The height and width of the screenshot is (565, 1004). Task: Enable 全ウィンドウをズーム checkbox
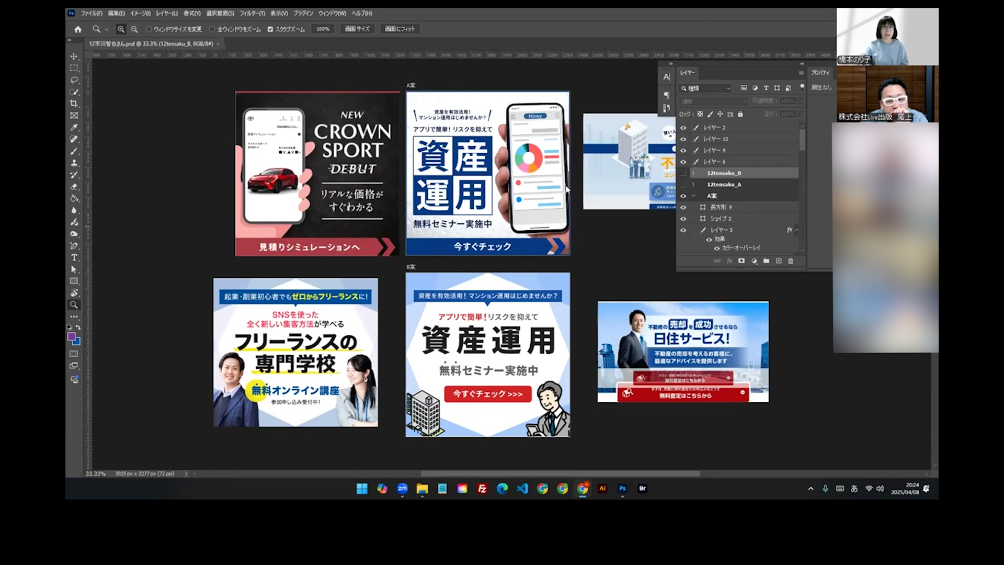212,29
